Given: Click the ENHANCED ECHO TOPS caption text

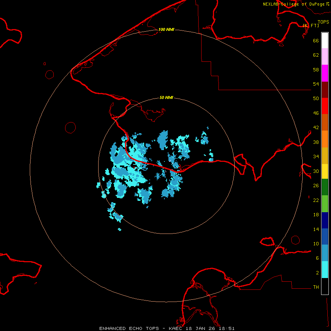Looking at the screenshot, I should click(129, 328).
